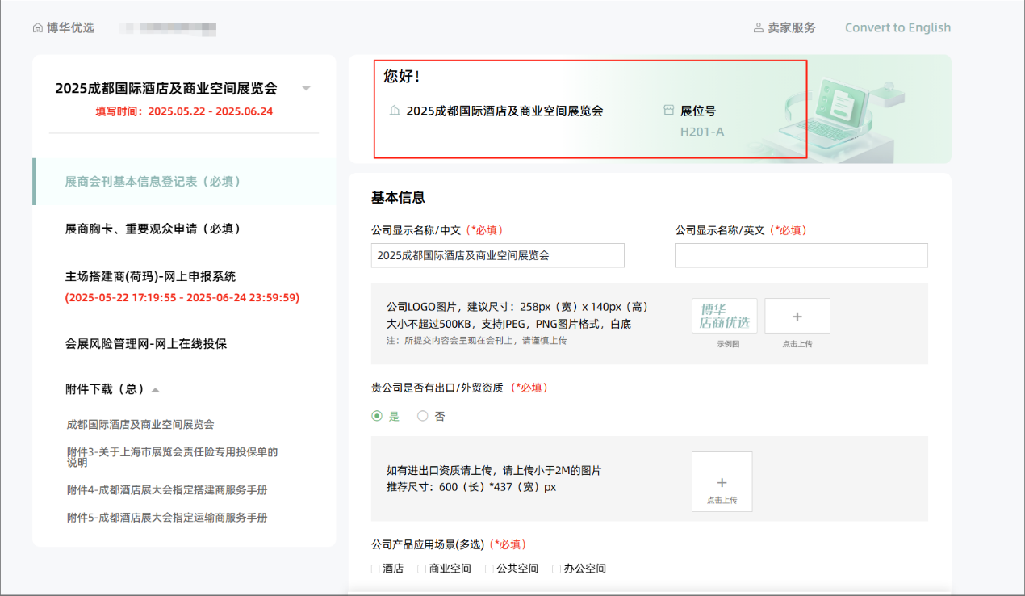
Task: Collapse the 附件下载（总）section arrow
Action: pos(155,390)
